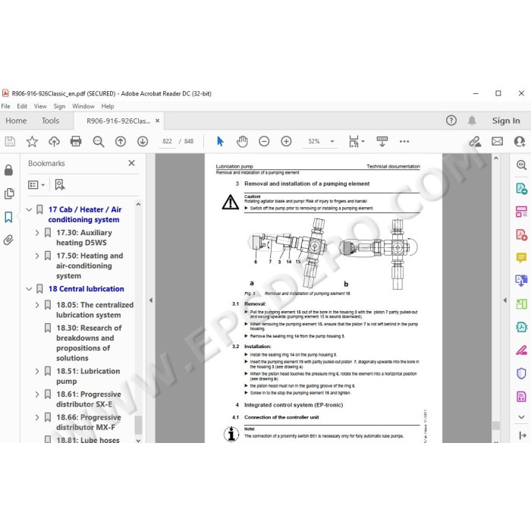Send file by email envelope icon
The width and height of the screenshot is (531, 531).
[x=497, y=141]
